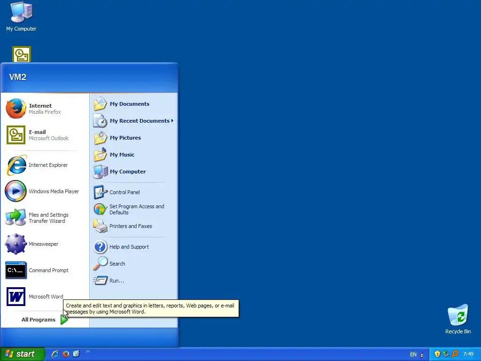Click the VM2 user name header
Image resolution: width=481 pixels, height=361 pixels.
pyautogui.click(x=18, y=77)
